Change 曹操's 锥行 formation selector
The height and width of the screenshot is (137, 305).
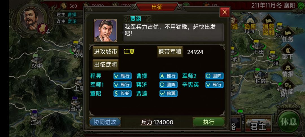[168, 76]
